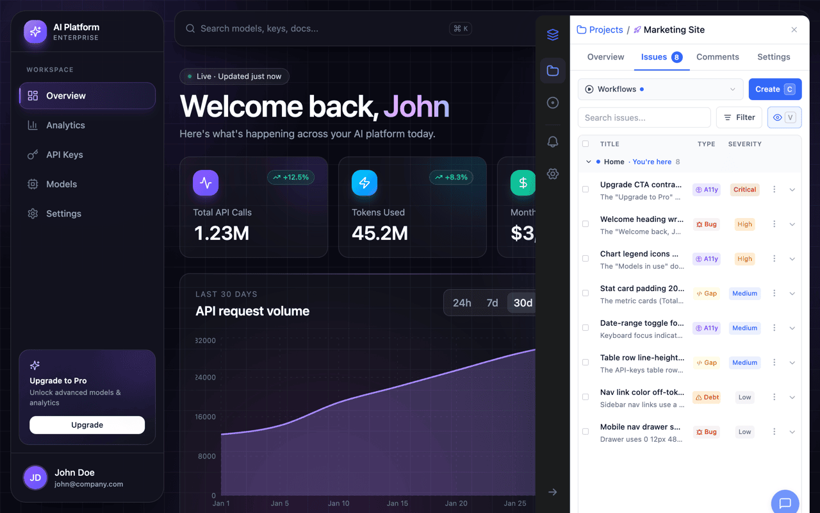The width and height of the screenshot is (820, 513).
Task: Select the 7d range button
Action: 492,303
